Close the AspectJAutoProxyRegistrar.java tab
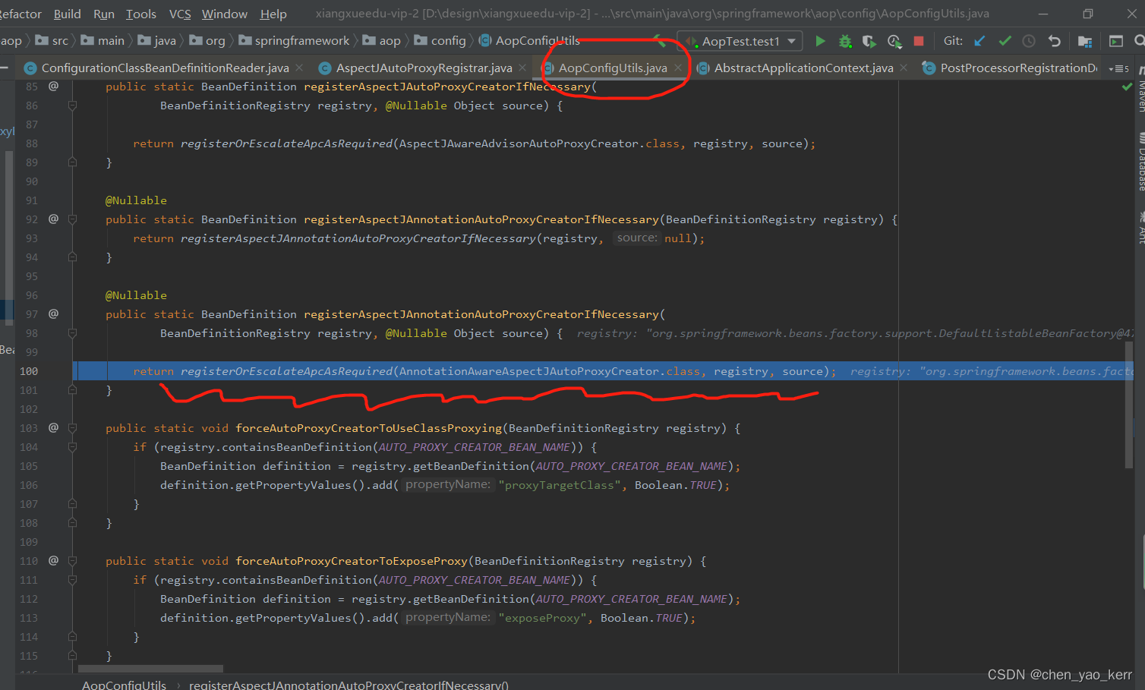Viewport: 1145px width, 690px height. tap(522, 68)
